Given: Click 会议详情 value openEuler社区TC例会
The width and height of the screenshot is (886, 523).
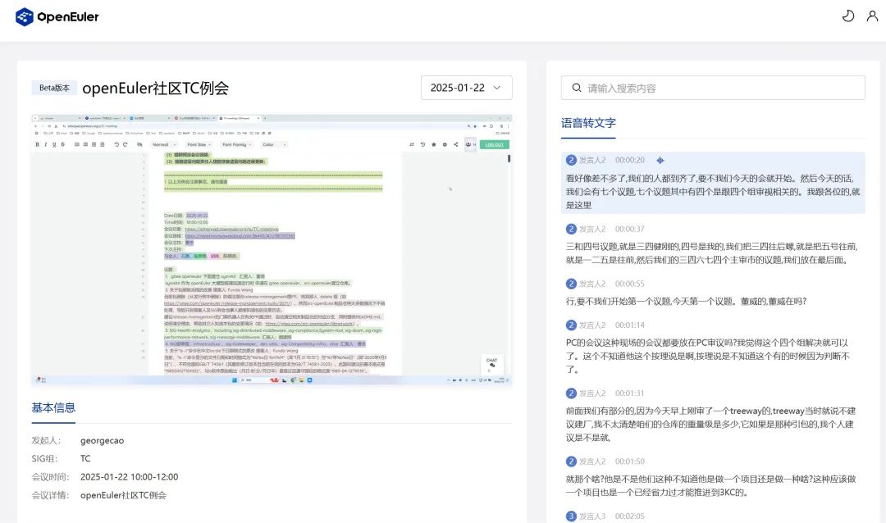Looking at the screenshot, I should [x=123, y=495].
